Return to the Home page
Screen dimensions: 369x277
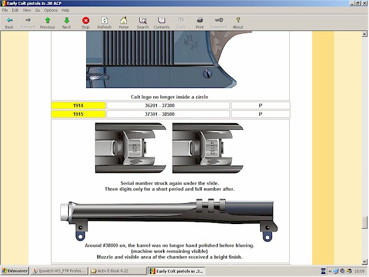[x=124, y=23]
